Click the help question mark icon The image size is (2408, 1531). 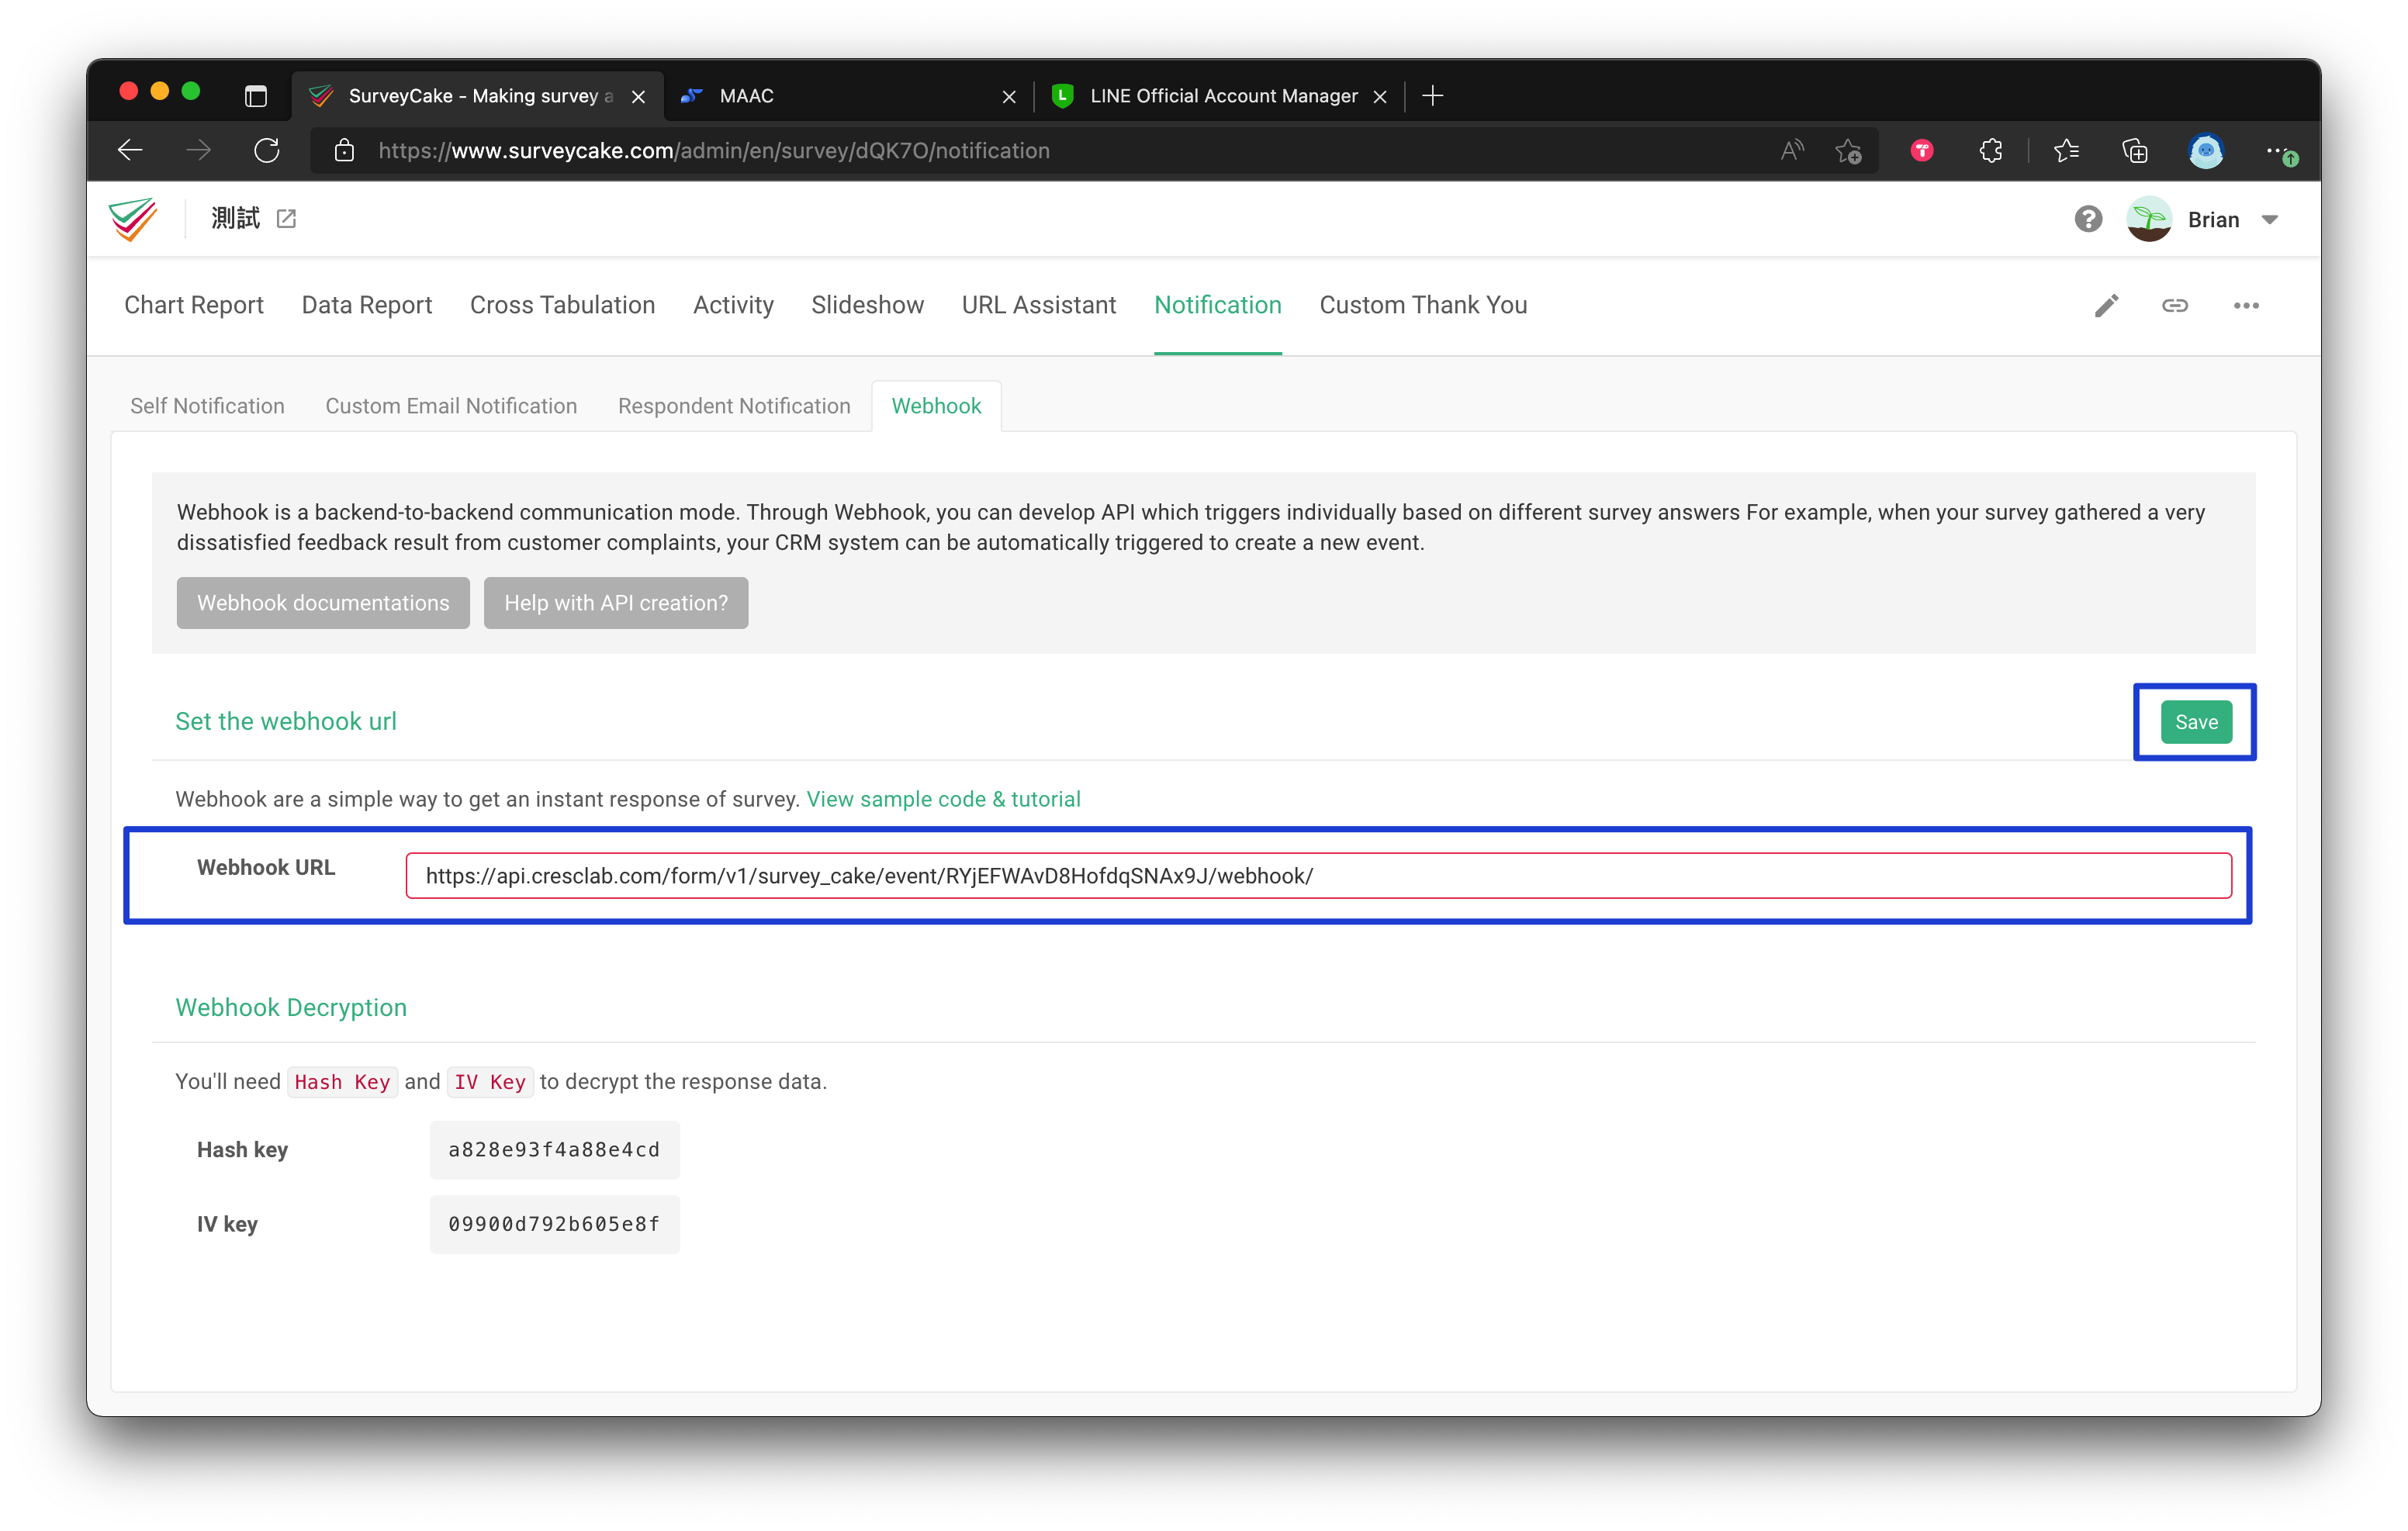point(2088,218)
